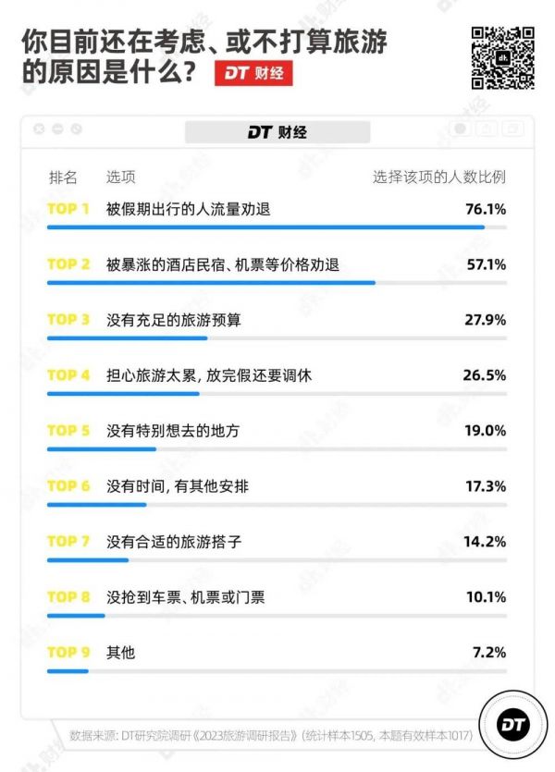
Task: Click 被暴涨的酒店民宿、机票等价格劝退 option
Action: [x=223, y=264]
